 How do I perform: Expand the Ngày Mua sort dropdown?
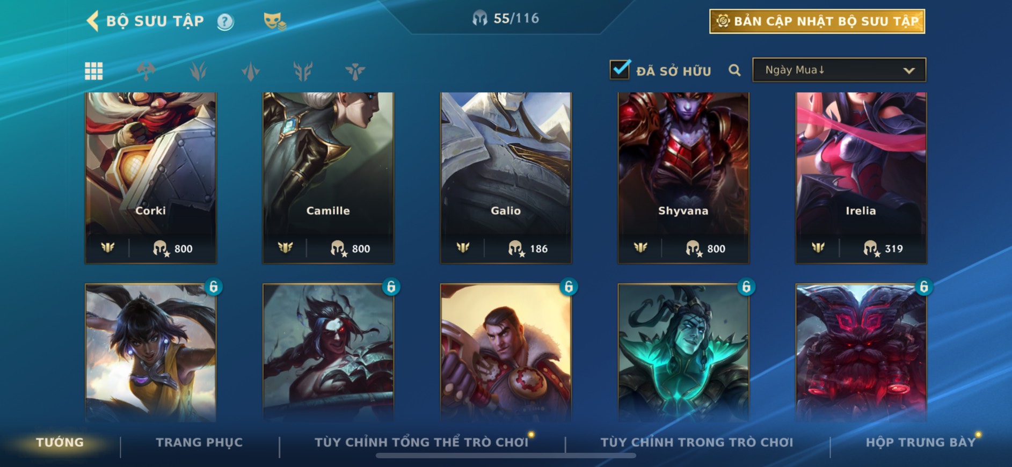coord(839,70)
